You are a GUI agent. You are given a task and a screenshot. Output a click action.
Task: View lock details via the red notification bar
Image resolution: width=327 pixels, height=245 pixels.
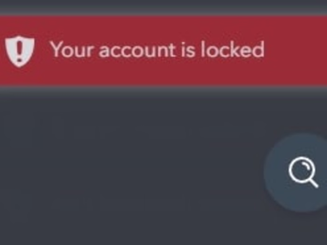163,50
